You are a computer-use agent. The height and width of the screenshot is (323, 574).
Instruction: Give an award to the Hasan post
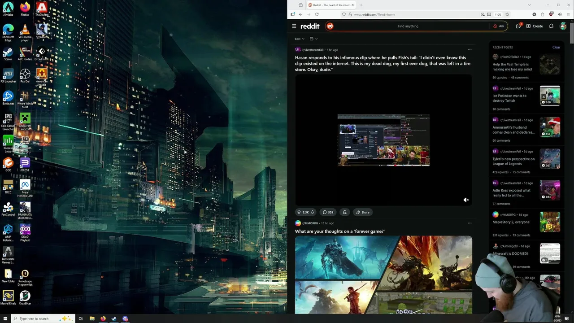tap(344, 212)
